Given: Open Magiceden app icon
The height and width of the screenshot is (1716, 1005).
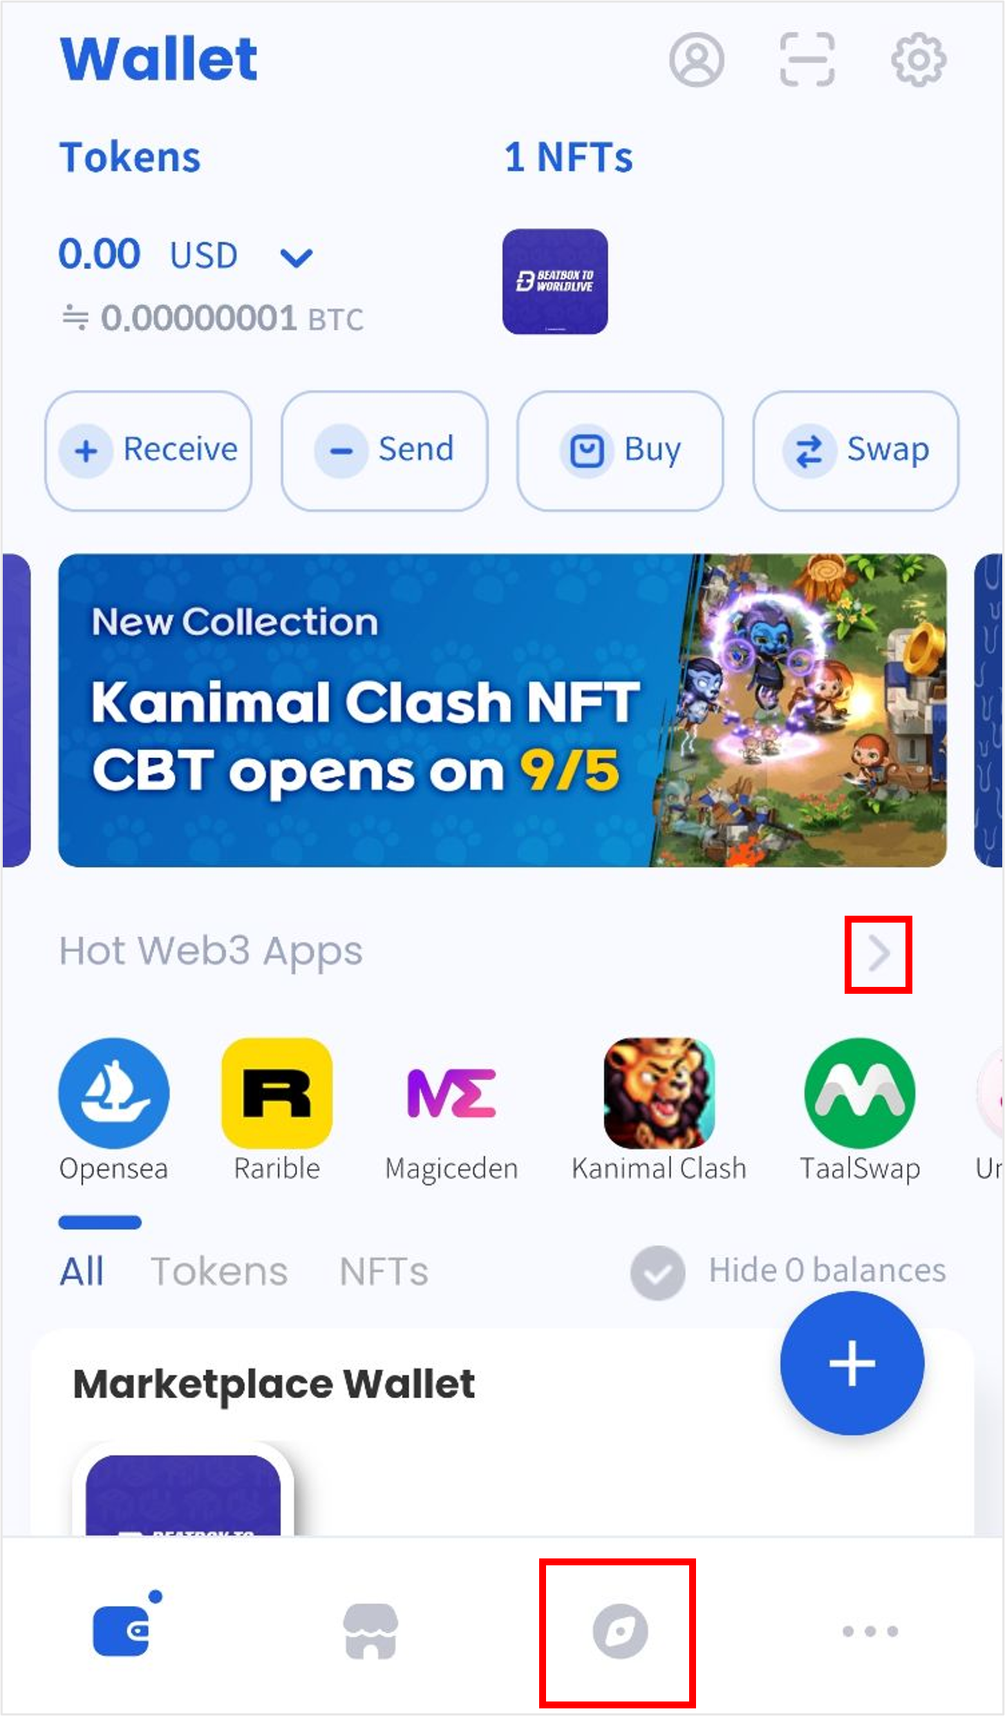Looking at the screenshot, I should pyautogui.click(x=451, y=1093).
